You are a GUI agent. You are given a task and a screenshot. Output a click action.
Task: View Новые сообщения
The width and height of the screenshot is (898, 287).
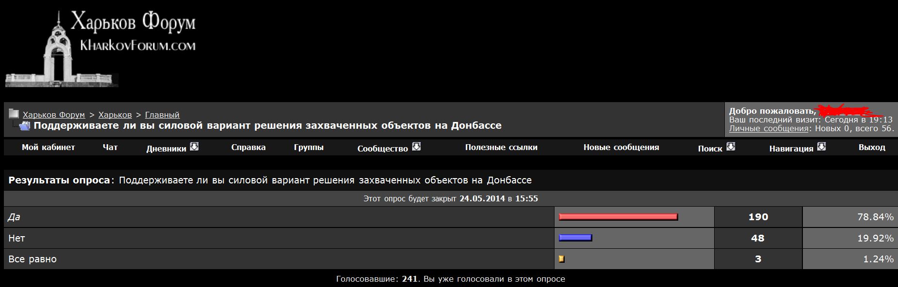click(621, 148)
